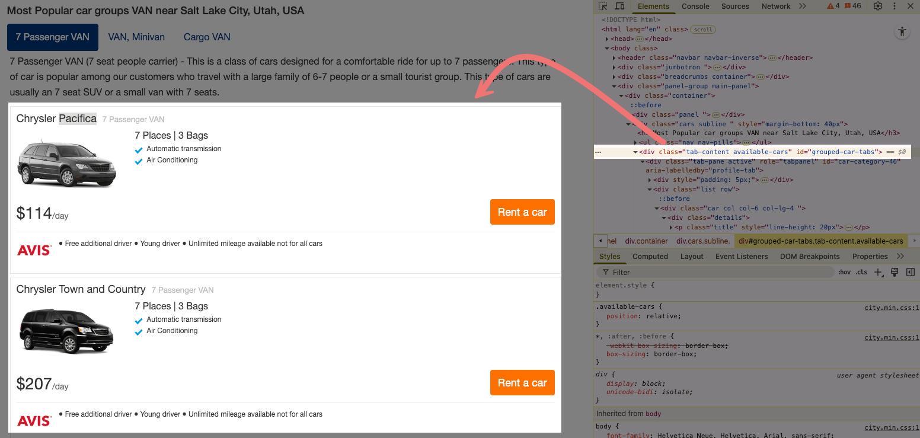Image resolution: width=920 pixels, height=438 pixels.
Task: Activate the inspect element picker icon
Action: click(x=603, y=7)
